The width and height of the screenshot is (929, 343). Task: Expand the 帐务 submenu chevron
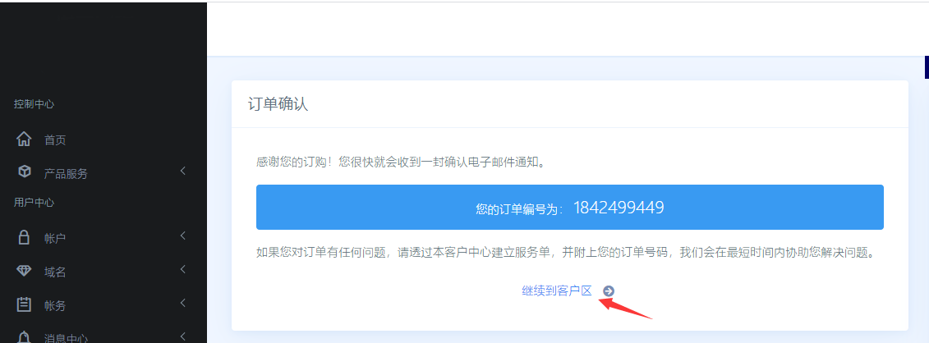pos(183,304)
